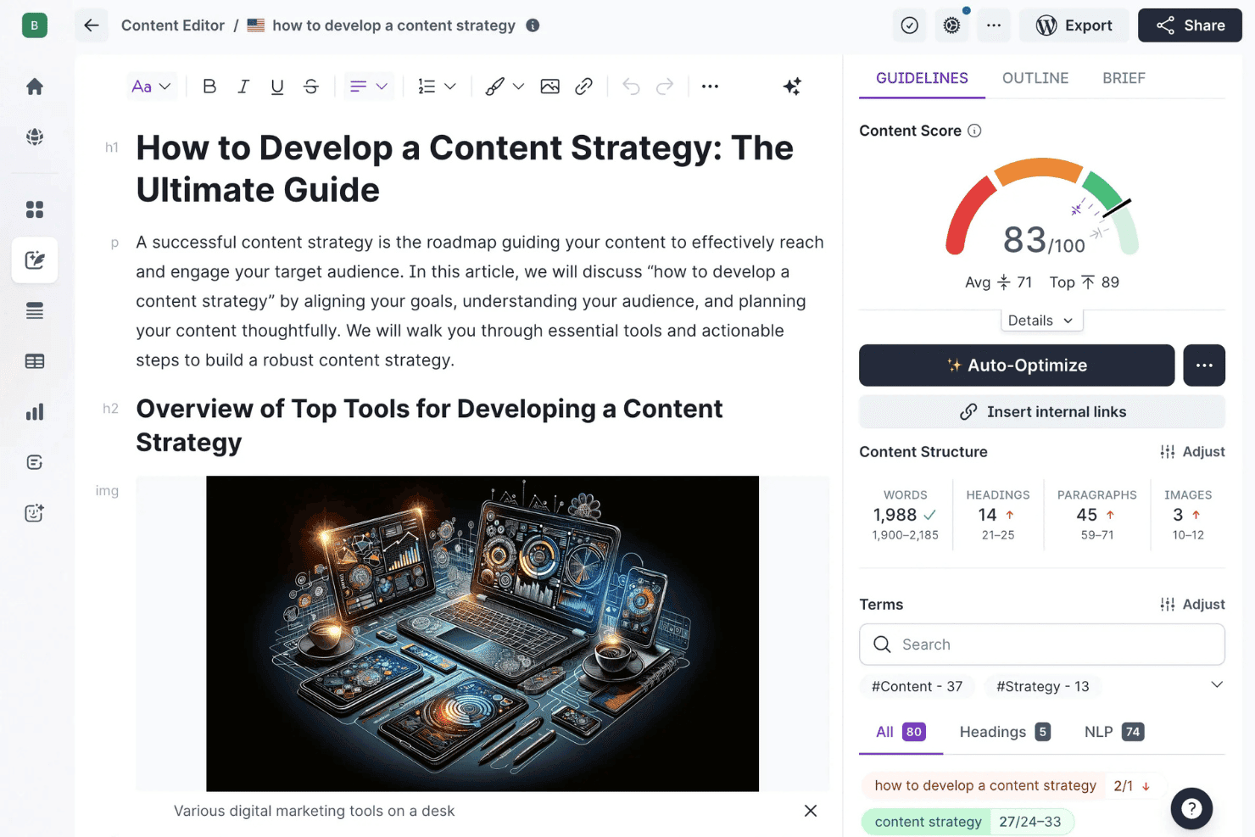Apply Italic formatting
Image resolution: width=1255 pixels, height=837 pixels.
(243, 86)
